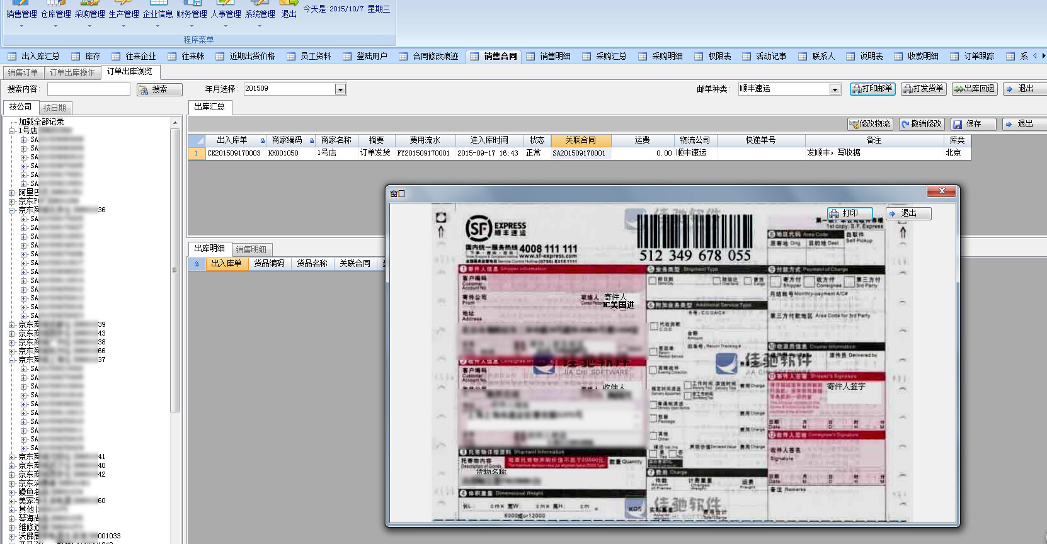Image resolution: width=1047 pixels, height=544 pixels.
Task: Click the 关联合同 column header in 出库汇总
Action: (580, 140)
